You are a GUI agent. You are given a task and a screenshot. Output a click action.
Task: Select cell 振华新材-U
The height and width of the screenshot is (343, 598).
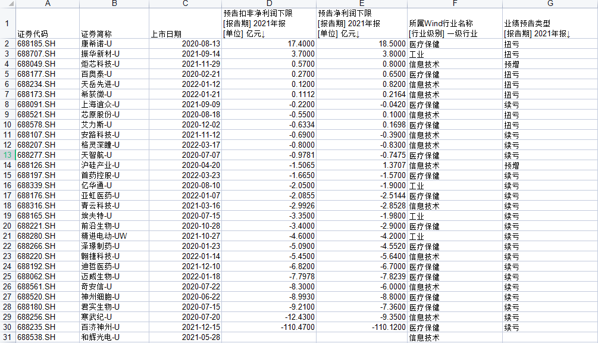(114, 54)
